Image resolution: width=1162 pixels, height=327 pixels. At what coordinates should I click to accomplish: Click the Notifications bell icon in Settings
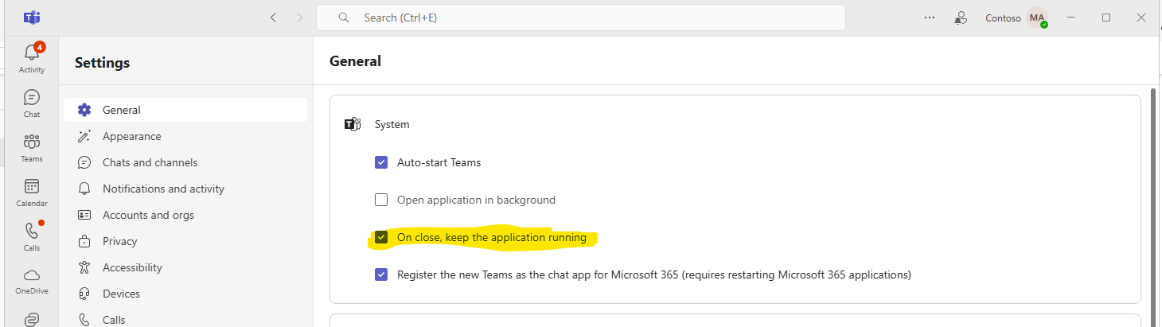tap(84, 189)
